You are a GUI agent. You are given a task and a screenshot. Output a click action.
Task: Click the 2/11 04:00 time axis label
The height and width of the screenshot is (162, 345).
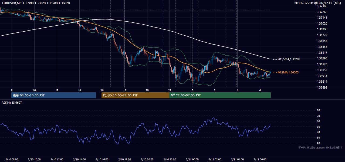(237, 159)
